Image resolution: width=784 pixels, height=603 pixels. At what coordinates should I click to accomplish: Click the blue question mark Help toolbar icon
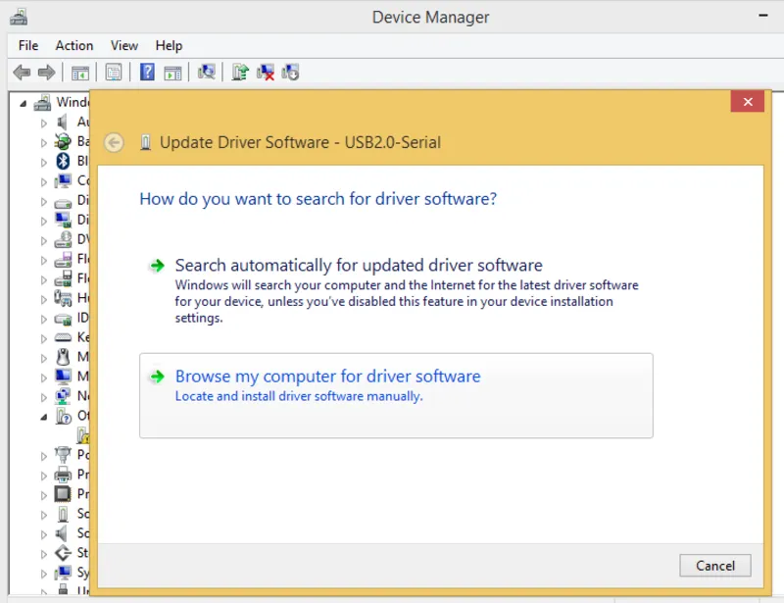[147, 73]
